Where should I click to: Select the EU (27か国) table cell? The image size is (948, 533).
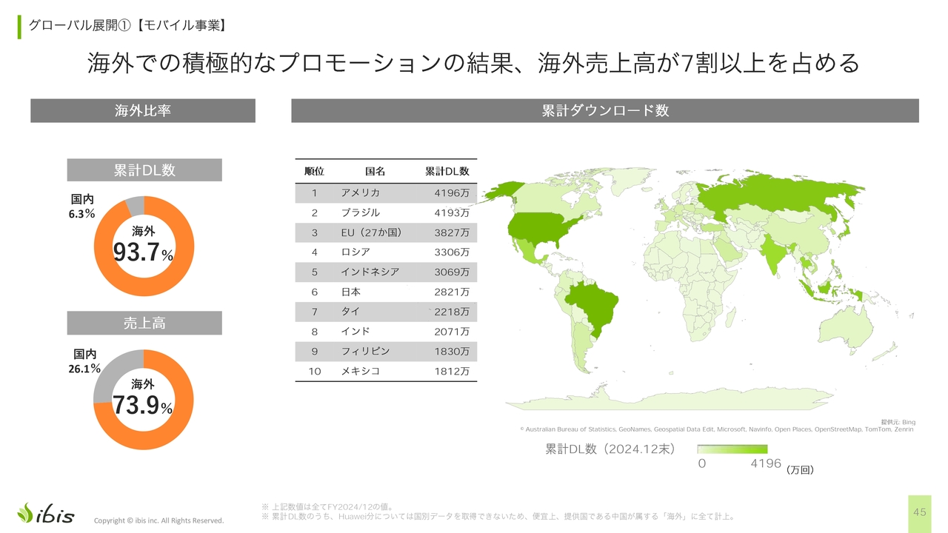point(372,232)
